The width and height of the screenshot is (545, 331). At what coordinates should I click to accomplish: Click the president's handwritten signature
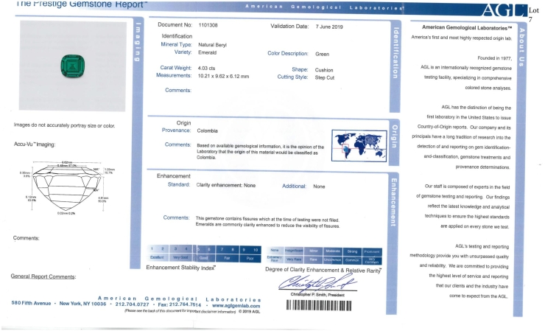(x=317, y=282)
